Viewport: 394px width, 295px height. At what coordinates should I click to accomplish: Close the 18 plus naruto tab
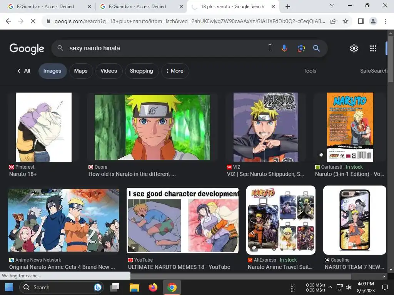[273, 7]
